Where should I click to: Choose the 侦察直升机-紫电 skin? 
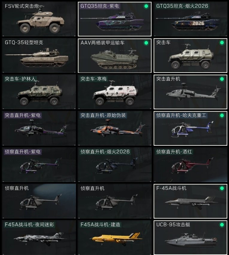[x=39, y=165]
